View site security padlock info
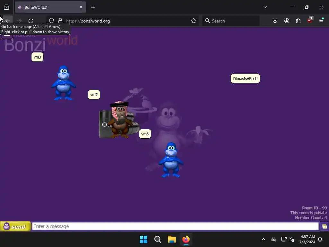This screenshot has height=247, width=329. [60, 21]
